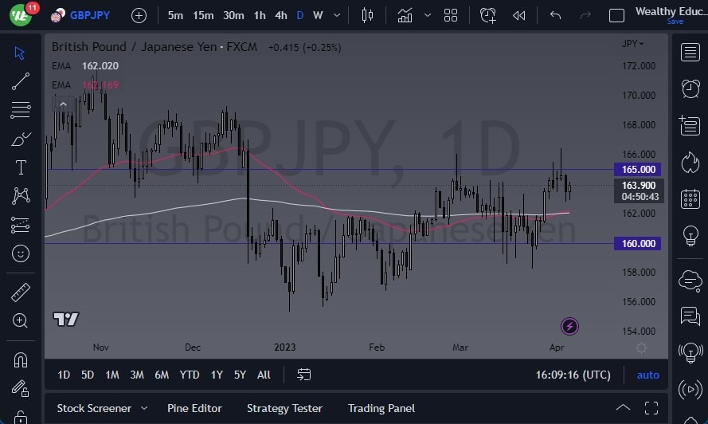
Task: Open the TradingView logo link
Action: [66, 319]
